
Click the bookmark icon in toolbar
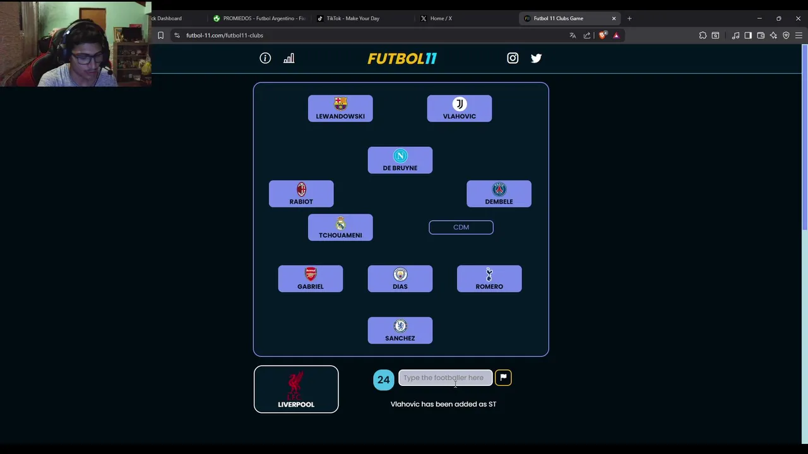coord(160,35)
